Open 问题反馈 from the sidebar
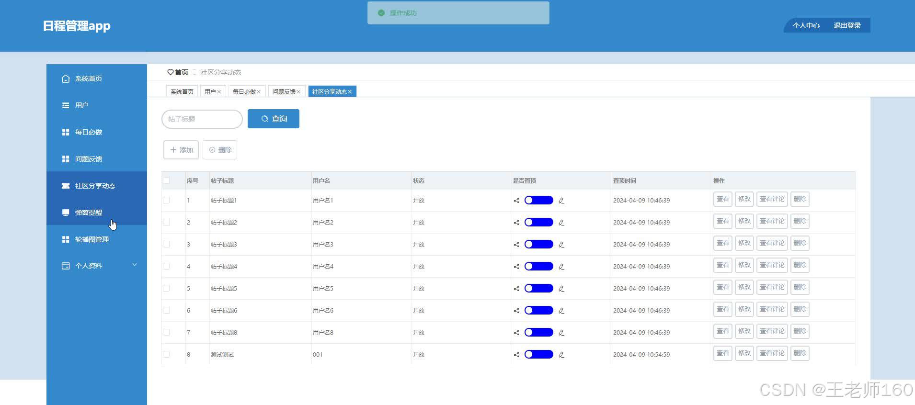The image size is (915, 405). (97, 159)
